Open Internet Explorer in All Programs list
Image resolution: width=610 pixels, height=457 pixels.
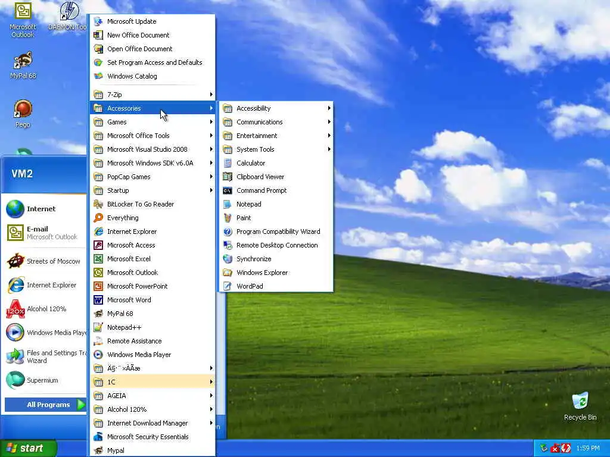tap(152, 231)
